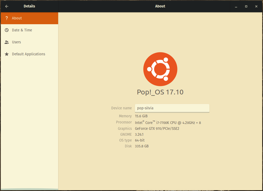Click the star Default Applications icon
The height and width of the screenshot is (191, 263).
tap(7, 54)
